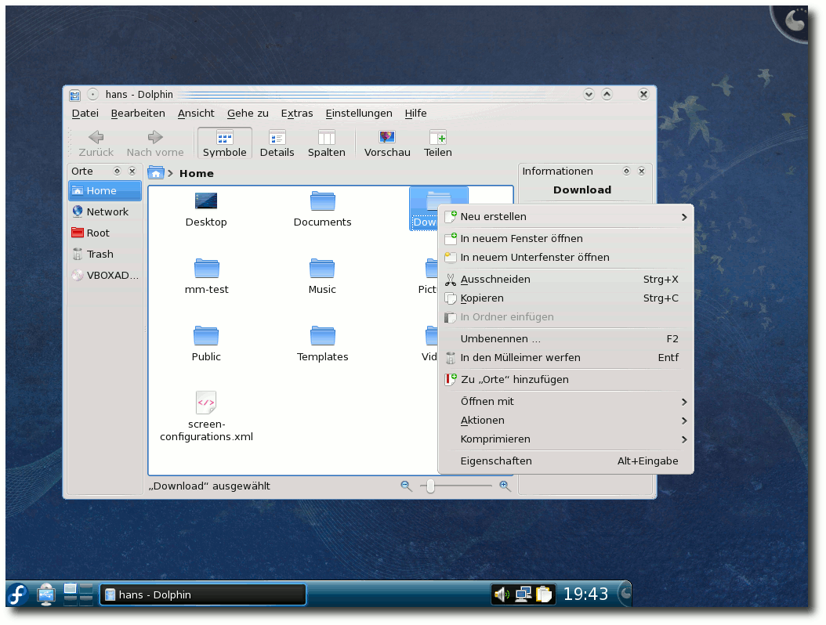Screen dimensions: 826x625
Task: Open the Ansicht menu
Action: tap(195, 114)
